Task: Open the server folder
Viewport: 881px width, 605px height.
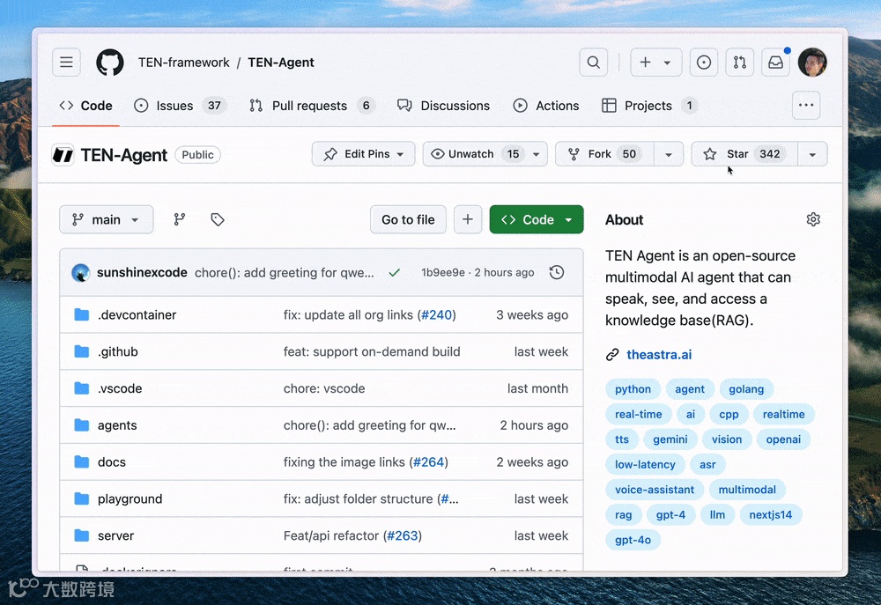Action: coord(115,535)
